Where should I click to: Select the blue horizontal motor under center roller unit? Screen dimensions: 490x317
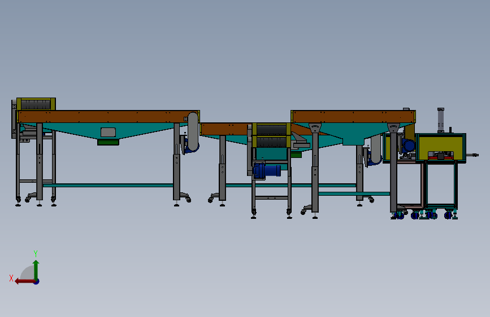(x=267, y=171)
